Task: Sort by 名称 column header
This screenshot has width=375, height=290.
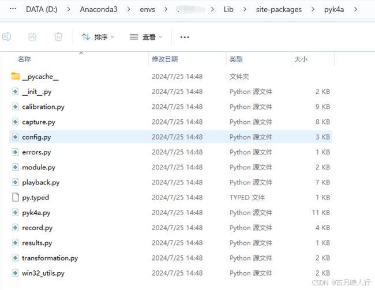Action: [24, 59]
